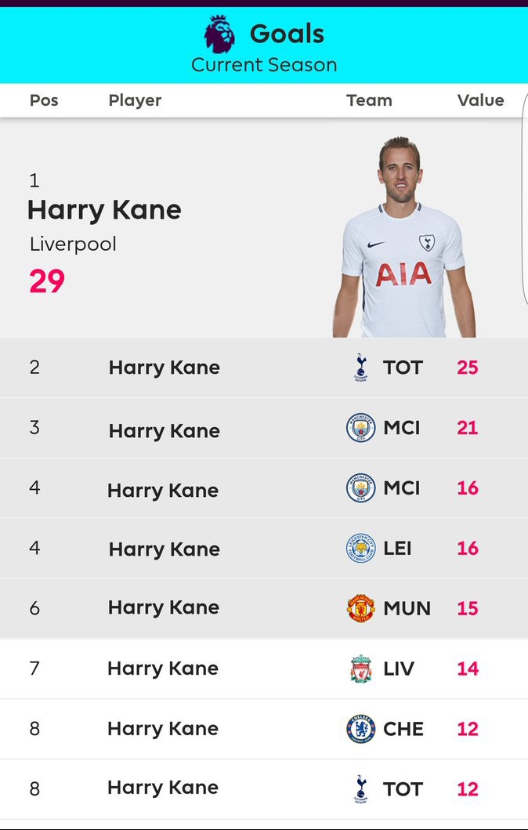The height and width of the screenshot is (830, 528).
Task: Open the large Harry Kane name at position 1
Action: [104, 210]
